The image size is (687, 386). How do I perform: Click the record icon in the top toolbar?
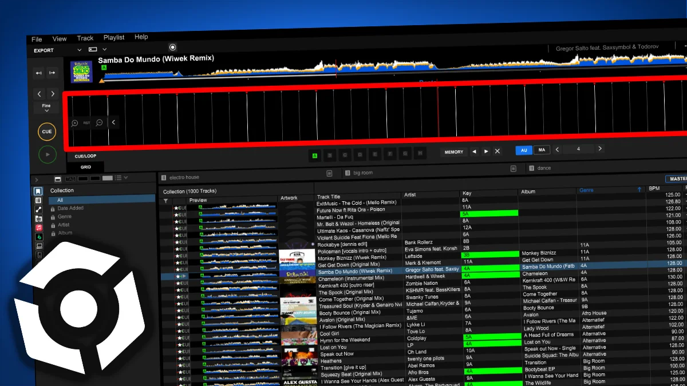point(172,47)
